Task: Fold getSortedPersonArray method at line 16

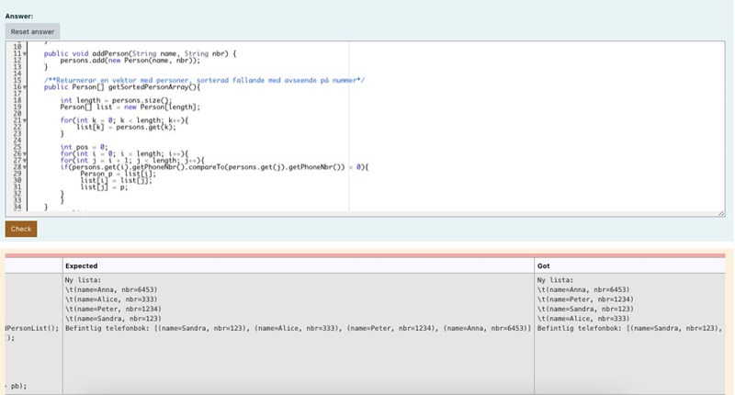Action: [x=24, y=86]
